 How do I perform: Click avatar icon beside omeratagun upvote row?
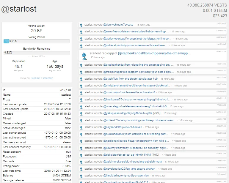81,107
